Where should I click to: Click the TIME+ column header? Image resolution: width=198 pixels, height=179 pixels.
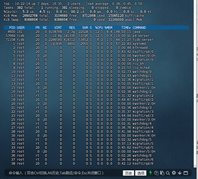point(126,28)
